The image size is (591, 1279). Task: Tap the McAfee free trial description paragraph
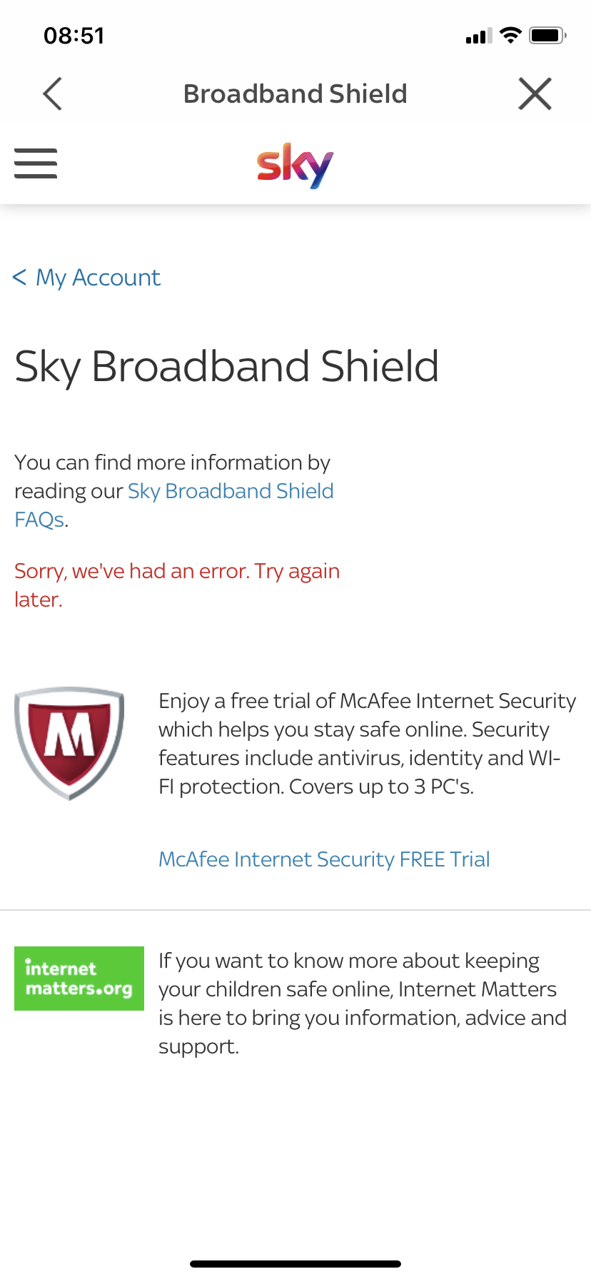coord(367,743)
